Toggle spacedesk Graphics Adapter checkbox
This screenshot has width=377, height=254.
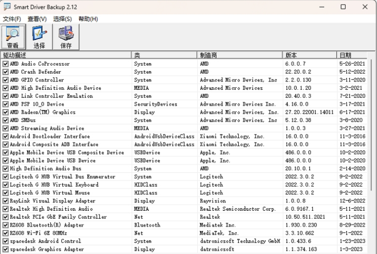[6, 249]
